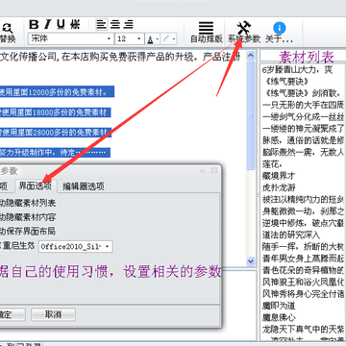The height and width of the screenshot is (346, 346).
Task: Center align text icon
Action: [115, 24]
